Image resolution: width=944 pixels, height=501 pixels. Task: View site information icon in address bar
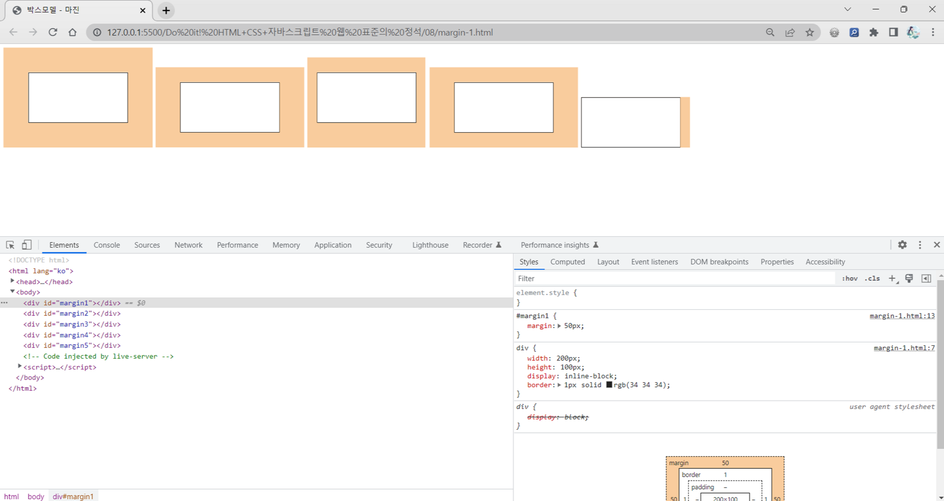pos(97,32)
